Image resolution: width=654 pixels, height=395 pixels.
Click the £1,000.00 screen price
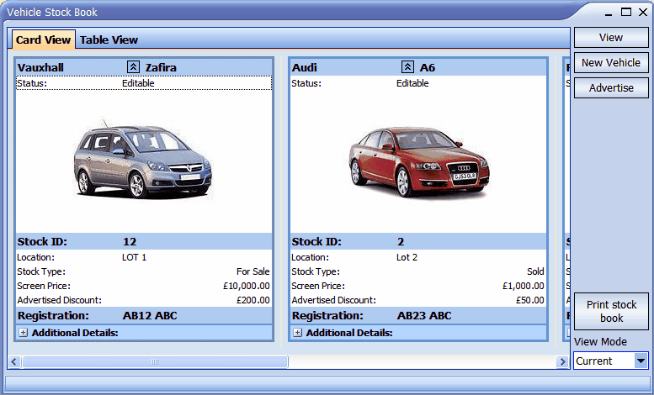(x=524, y=286)
